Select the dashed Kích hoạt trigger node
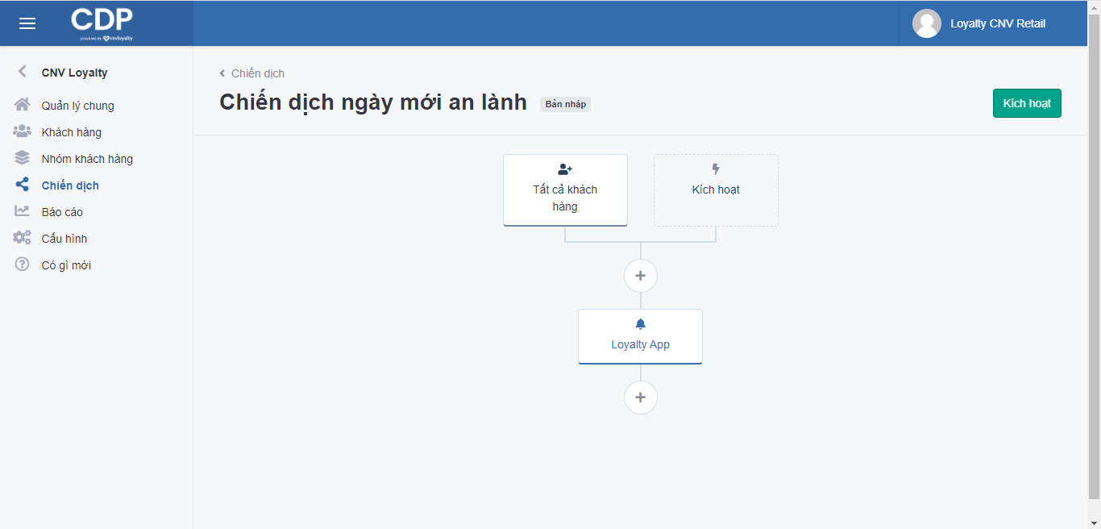 (716, 190)
